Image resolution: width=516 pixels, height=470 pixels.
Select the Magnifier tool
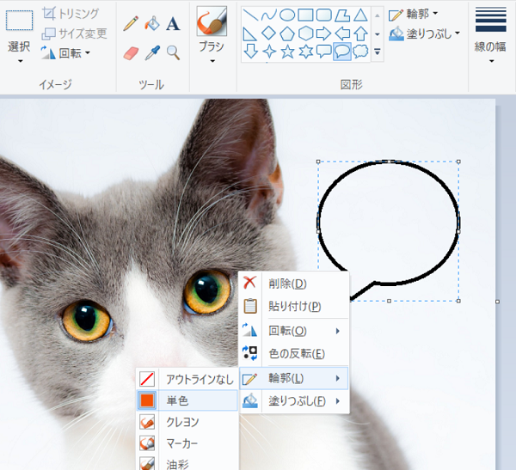click(x=173, y=52)
